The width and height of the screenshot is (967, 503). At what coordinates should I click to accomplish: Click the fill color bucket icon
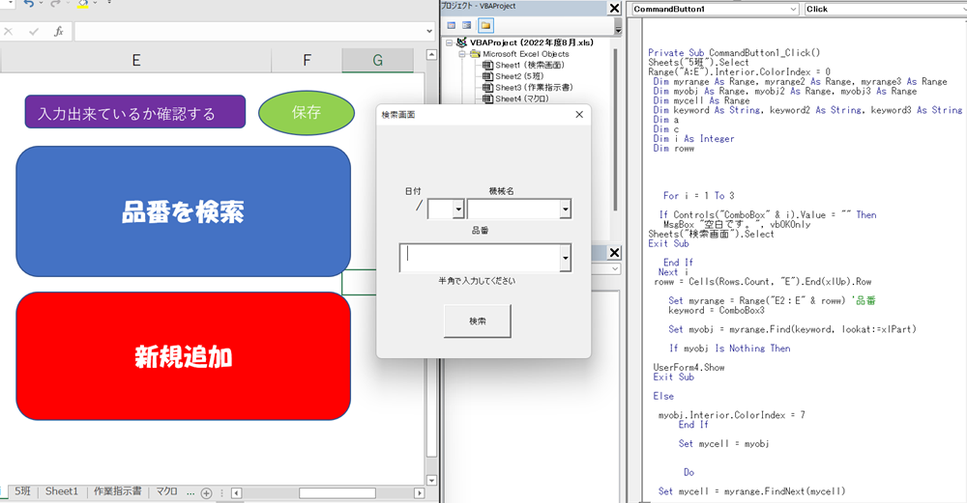[x=83, y=4]
